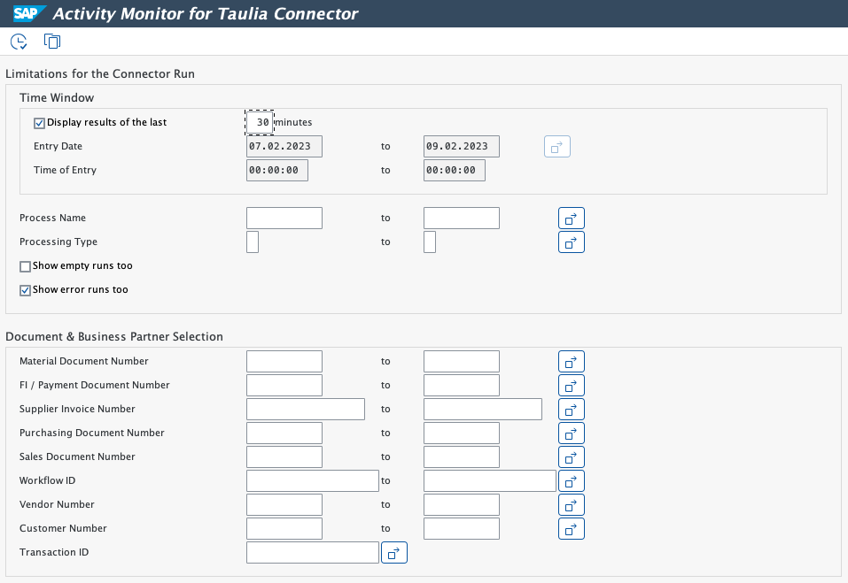Click Purchasing Document Number to field
The image size is (848, 583).
(462, 433)
